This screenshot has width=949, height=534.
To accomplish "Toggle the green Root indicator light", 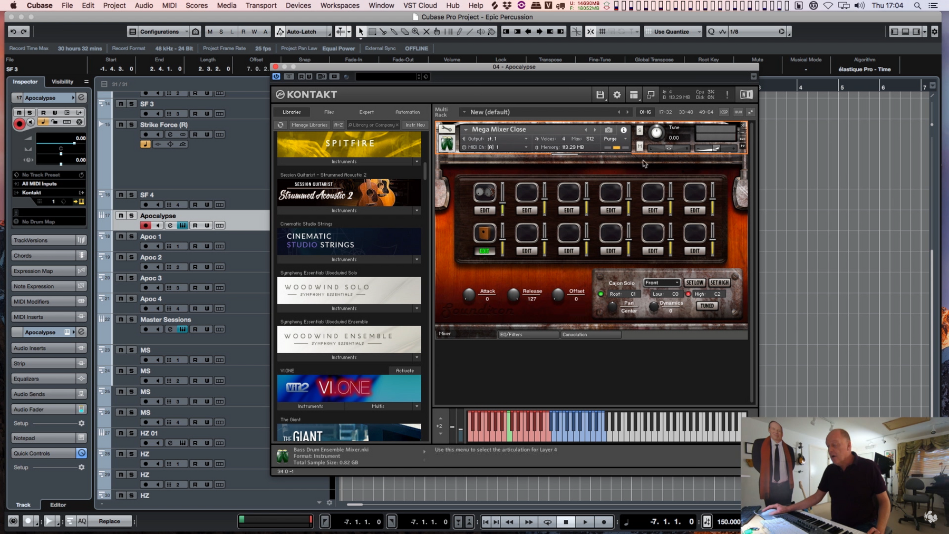I will [x=601, y=294].
